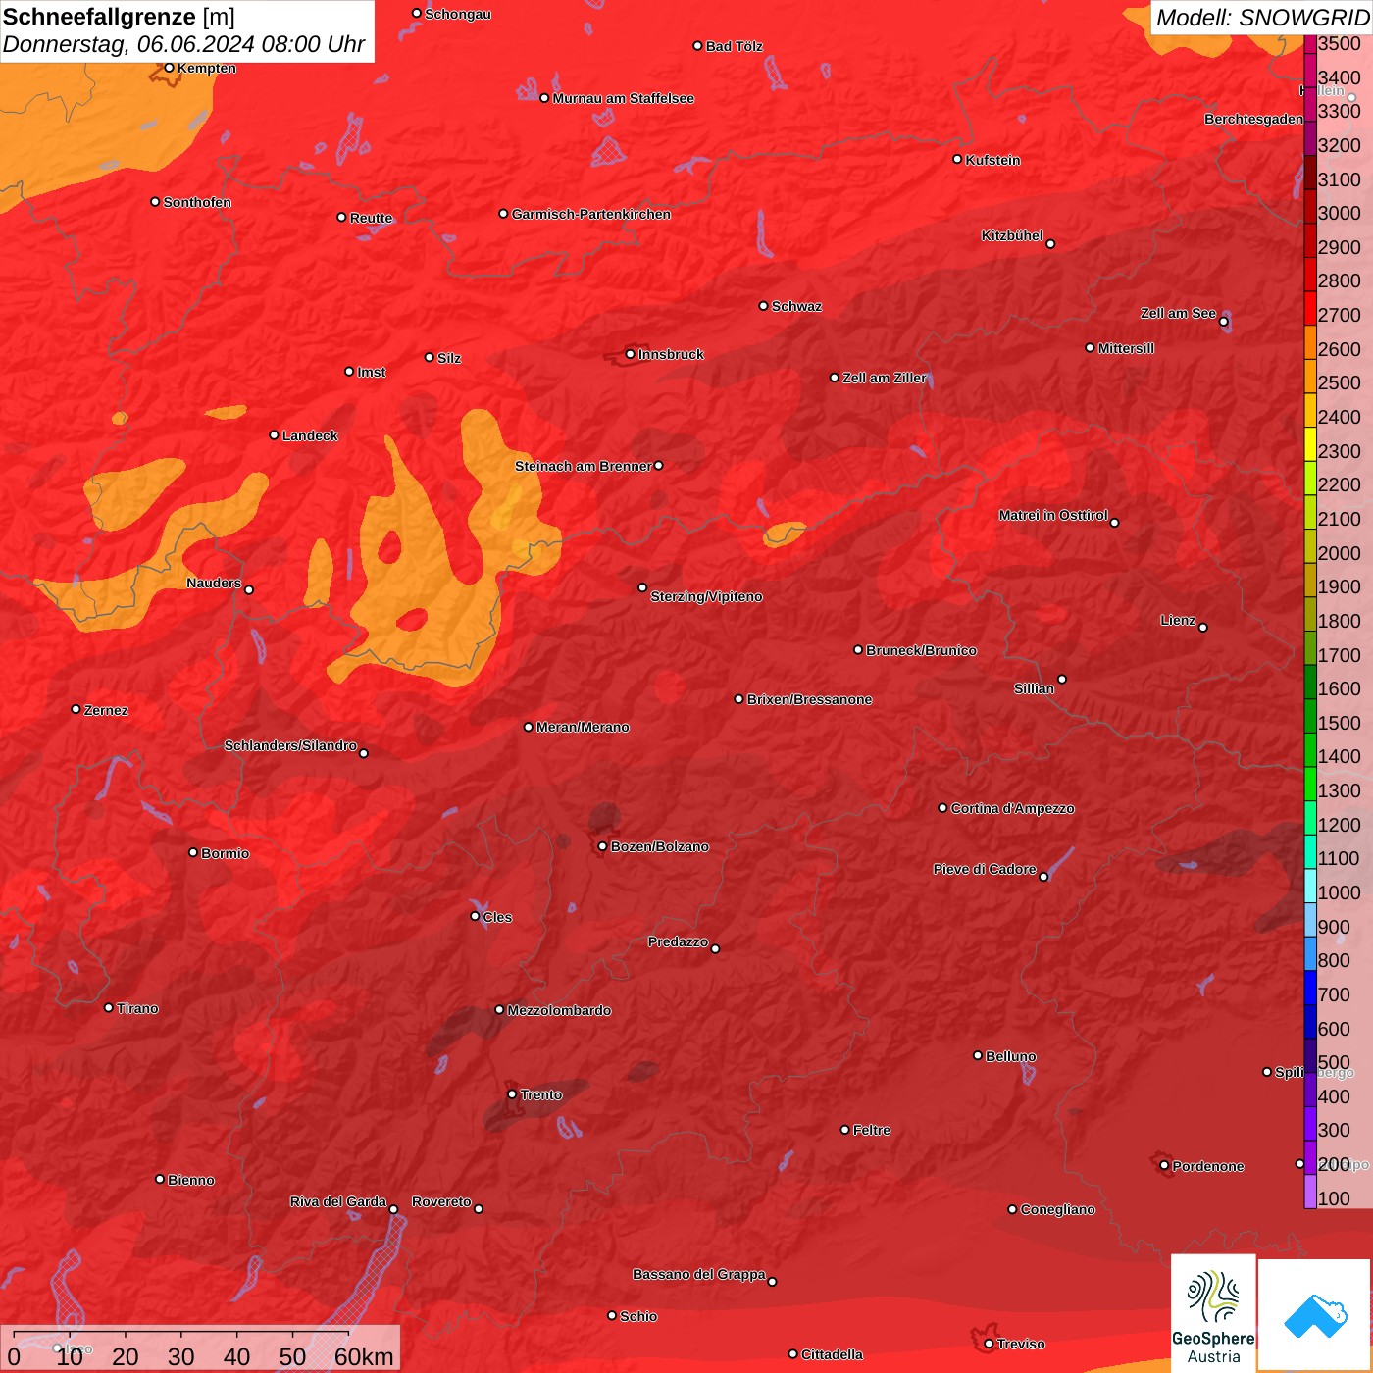Select the Cortina d'Ampezzo marker dot

pyautogui.click(x=942, y=808)
